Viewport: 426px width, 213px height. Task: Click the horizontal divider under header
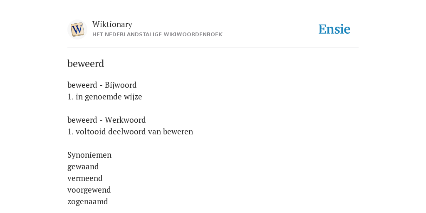[213, 47]
